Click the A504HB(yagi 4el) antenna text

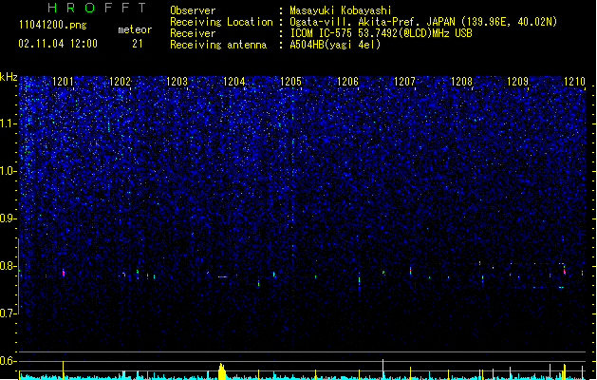(335, 45)
